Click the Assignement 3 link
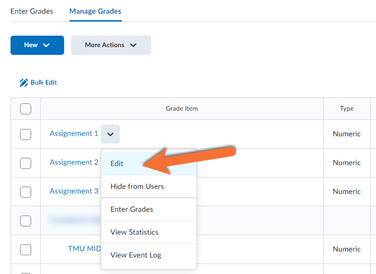The image size is (376, 274). [74, 191]
